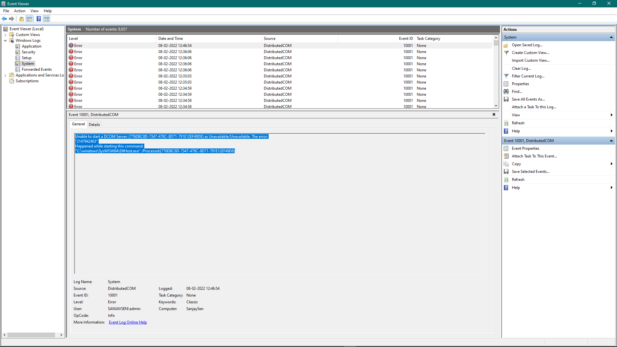This screenshot has height=347, width=617.
Task: Open the File menu
Action: coord(6,11)
